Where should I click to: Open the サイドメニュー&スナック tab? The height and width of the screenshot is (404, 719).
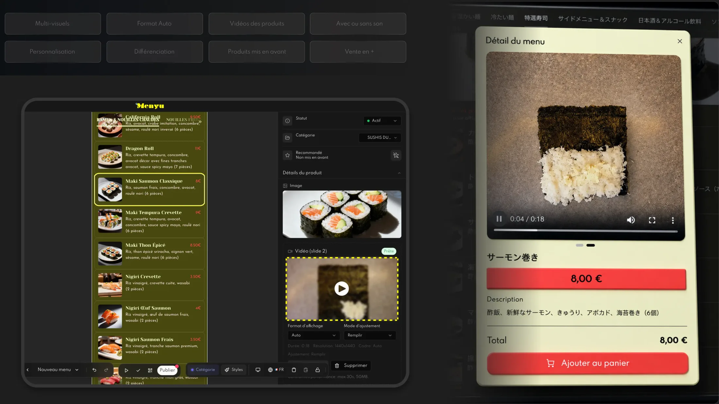tap(593, 19)
